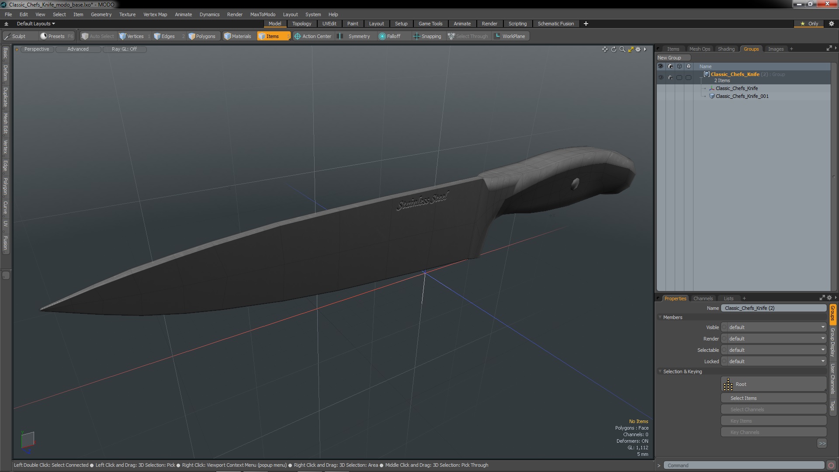This screenshot has width=839, height=472.
Task: Add a new layout tab with plus
Action: pyautogui.click(x=586, y=24)
